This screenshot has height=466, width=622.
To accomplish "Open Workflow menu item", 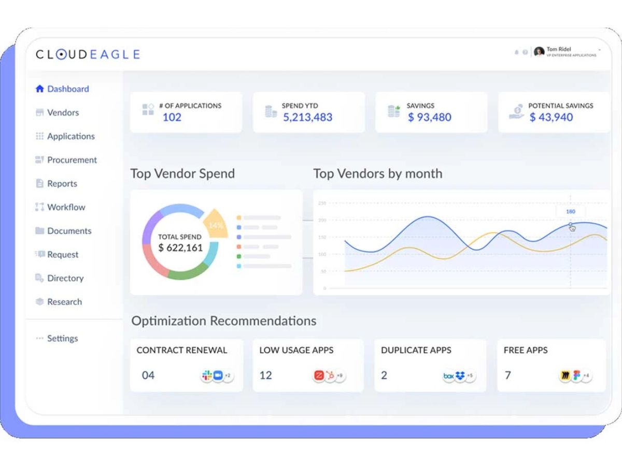I will tap(66, 207).
